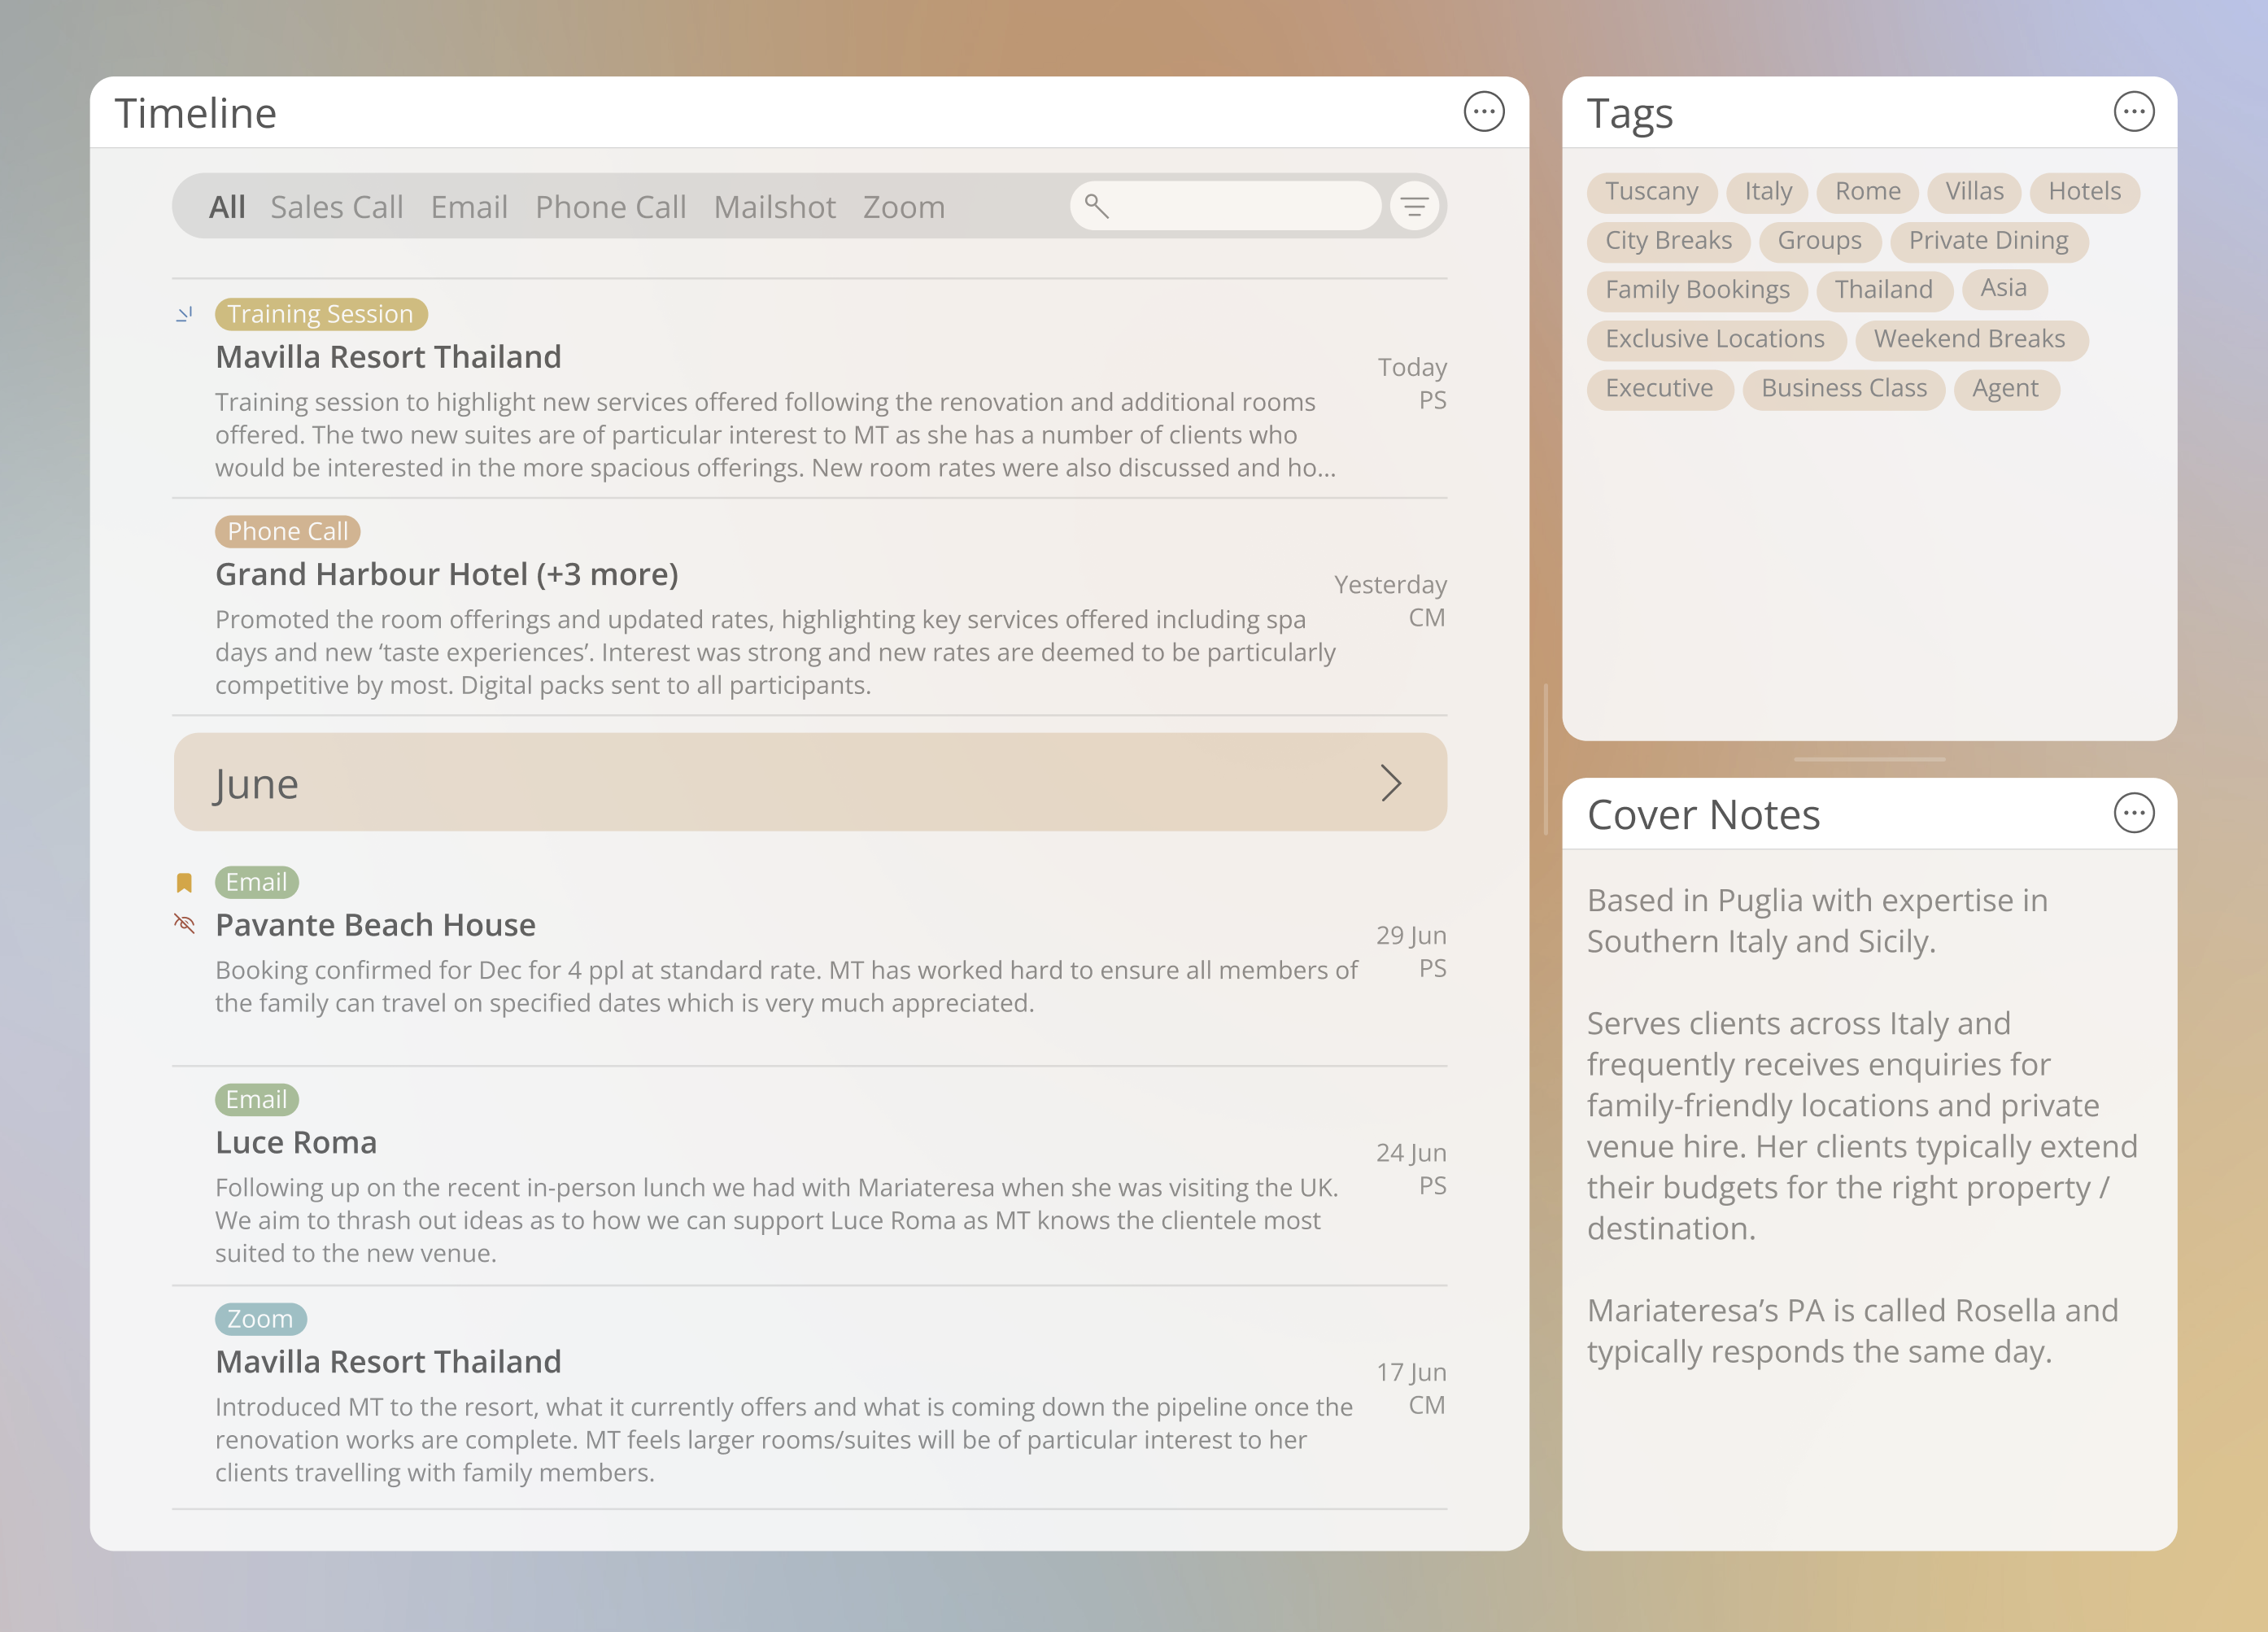
Task: Open the Cover Notes options menu
Action: (2133, 813)
